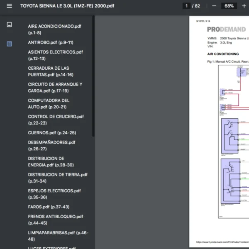249x249 pixels.
Task: Toggle the sidebar hamburger menu
Action: (10, 6)
